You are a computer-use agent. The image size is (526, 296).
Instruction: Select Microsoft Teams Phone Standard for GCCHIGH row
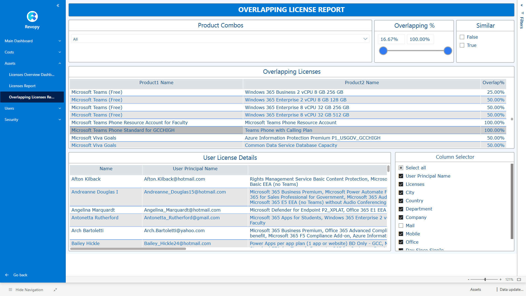[x=156, y=130]
